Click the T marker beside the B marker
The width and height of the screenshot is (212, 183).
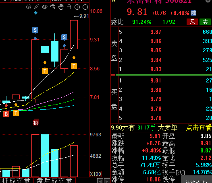(16, 113)
